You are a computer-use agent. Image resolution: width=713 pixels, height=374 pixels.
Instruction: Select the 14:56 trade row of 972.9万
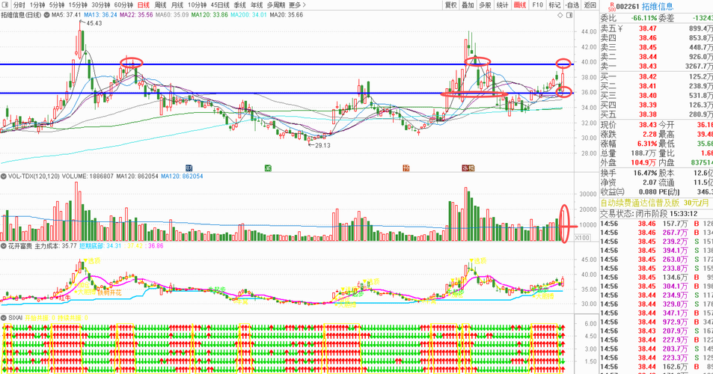(657, 322)
